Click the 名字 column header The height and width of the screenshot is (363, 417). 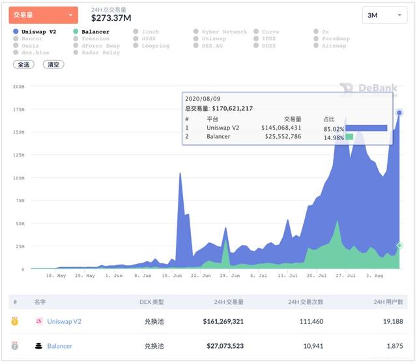pos(40,302)
